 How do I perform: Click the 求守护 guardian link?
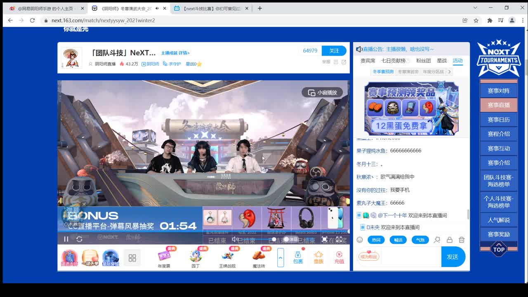(172, 64)
